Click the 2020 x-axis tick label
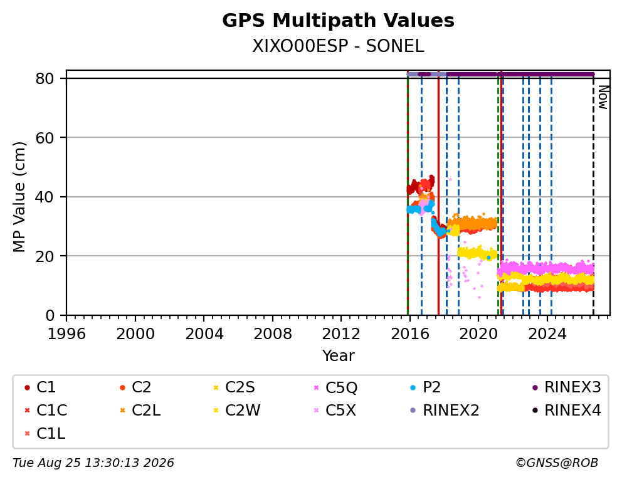Image resolution: width=622 pixels, height=482 pixels. tap(478, 334)
